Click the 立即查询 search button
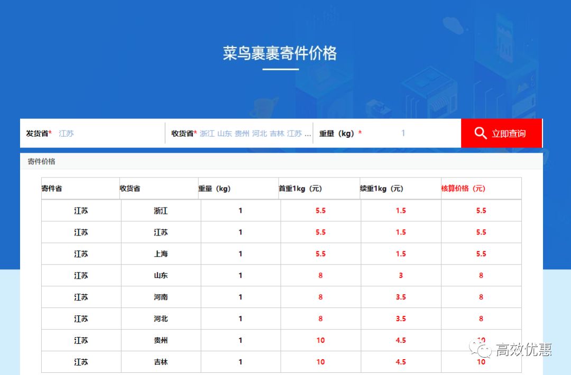Screen dimensions: 571x375 point(501,133)
